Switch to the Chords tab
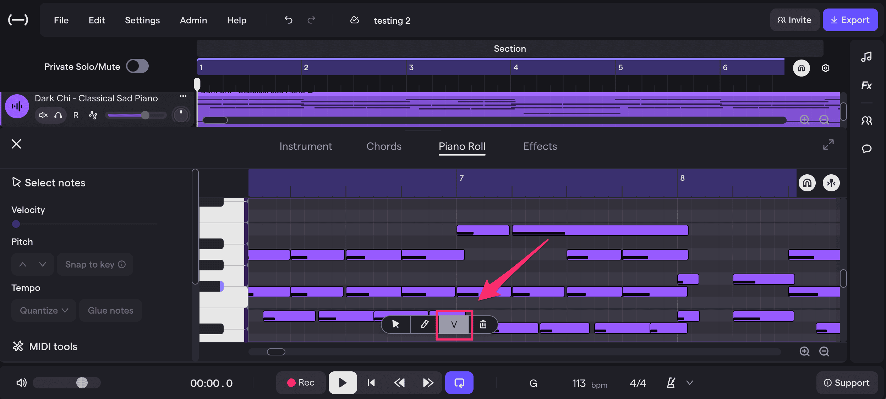This screenshot has width=886, height=399. point(384,146)
